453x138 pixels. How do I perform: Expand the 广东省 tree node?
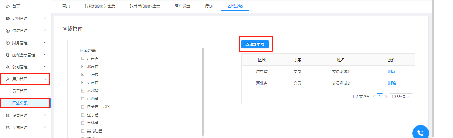click(83, 58)
